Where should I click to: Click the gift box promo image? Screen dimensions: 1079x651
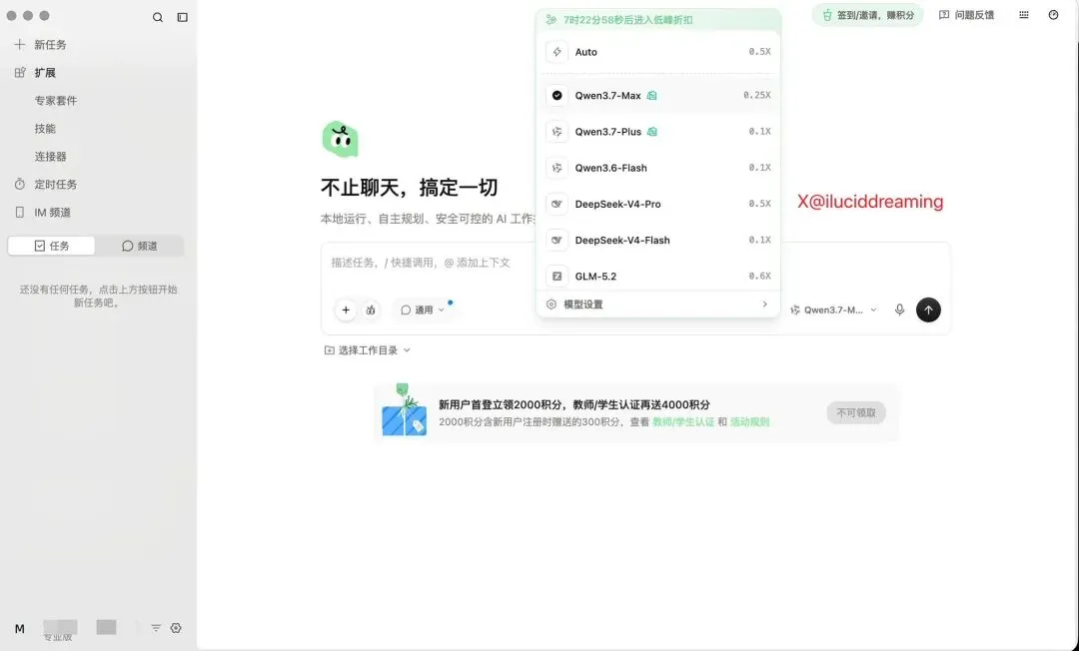[405, 410]
